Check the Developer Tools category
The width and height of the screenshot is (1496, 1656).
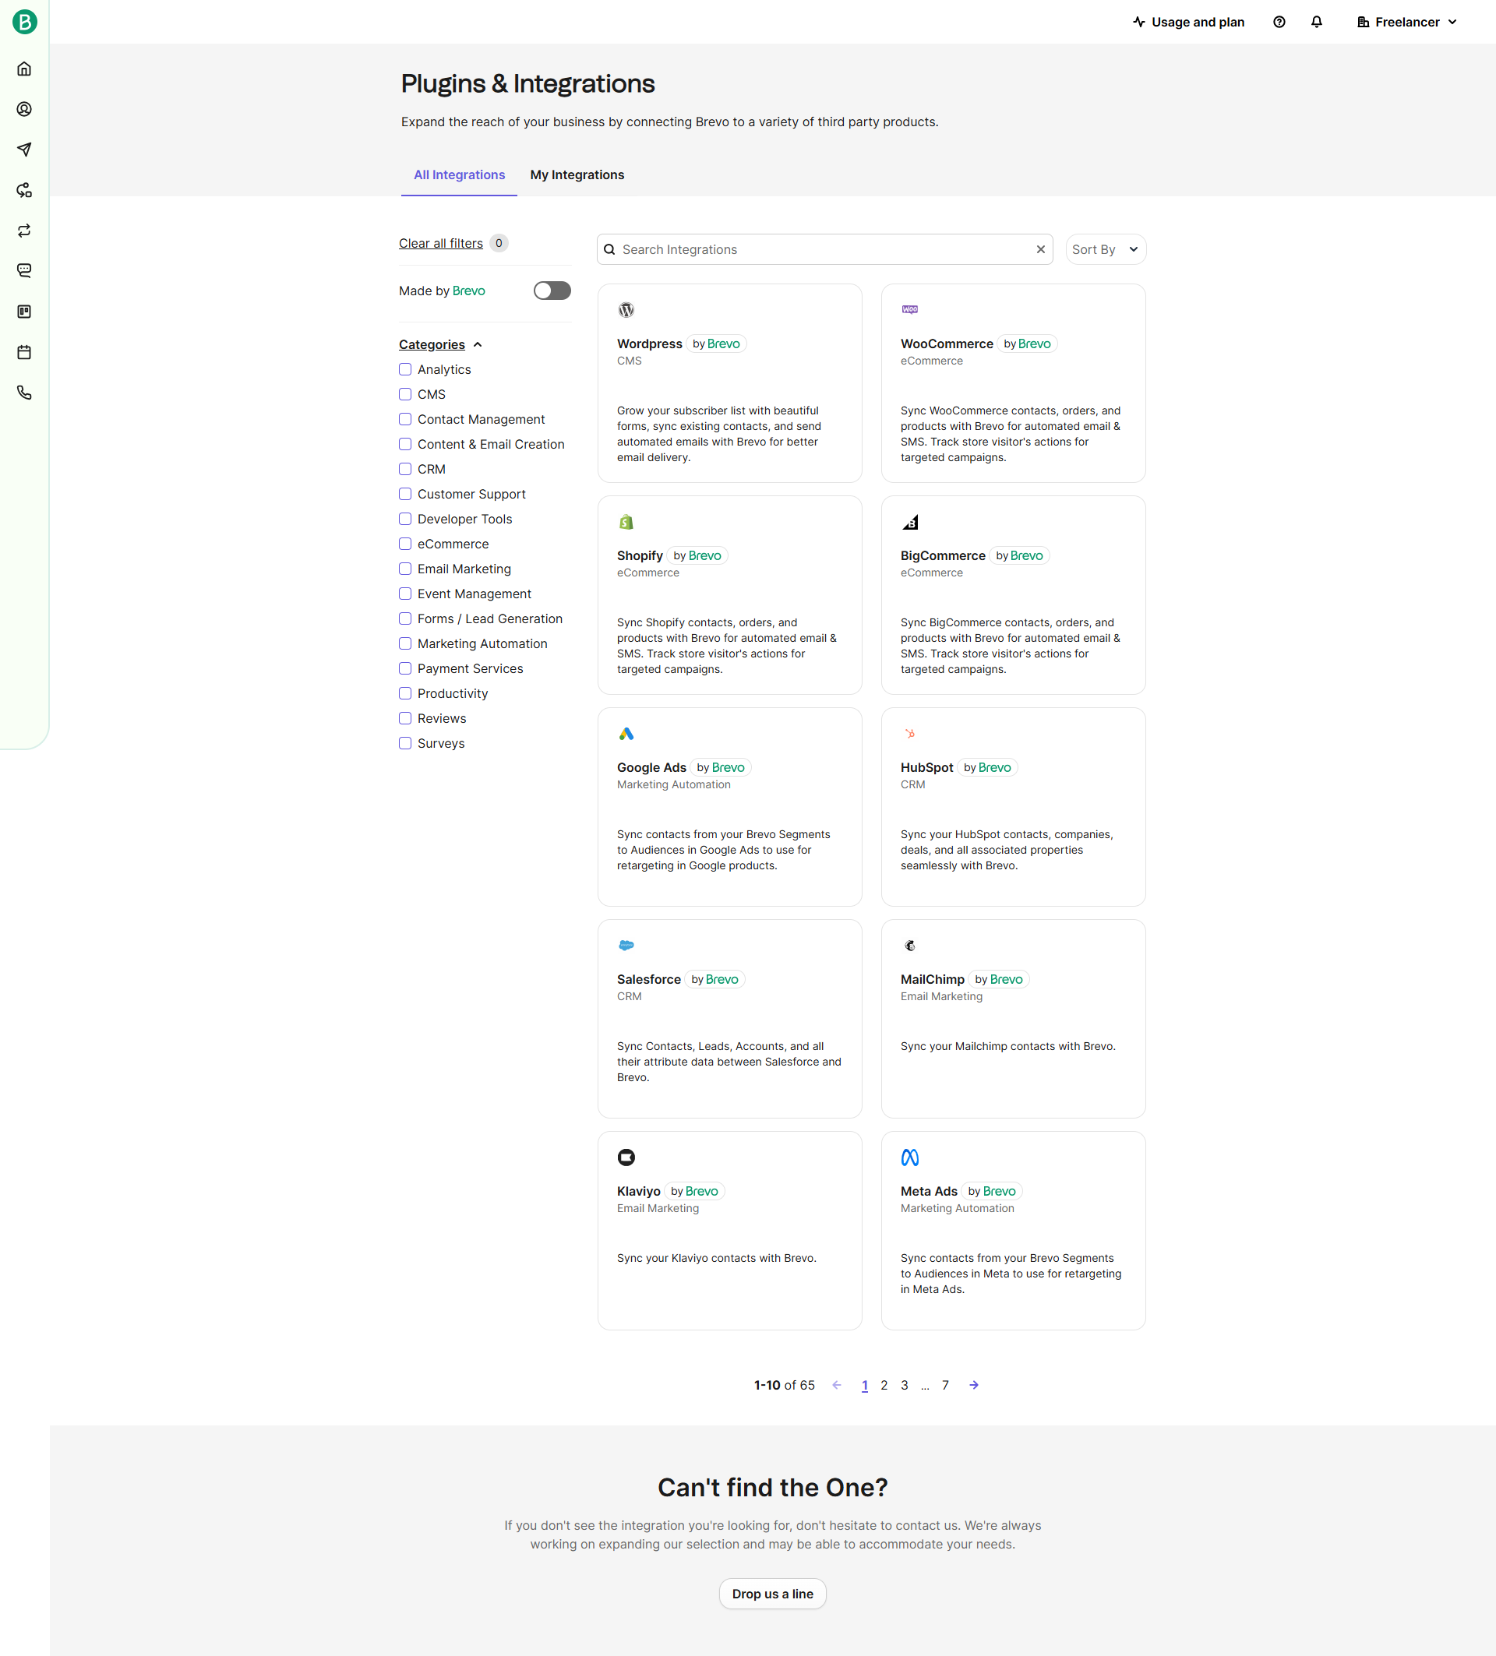coord(405,519)
